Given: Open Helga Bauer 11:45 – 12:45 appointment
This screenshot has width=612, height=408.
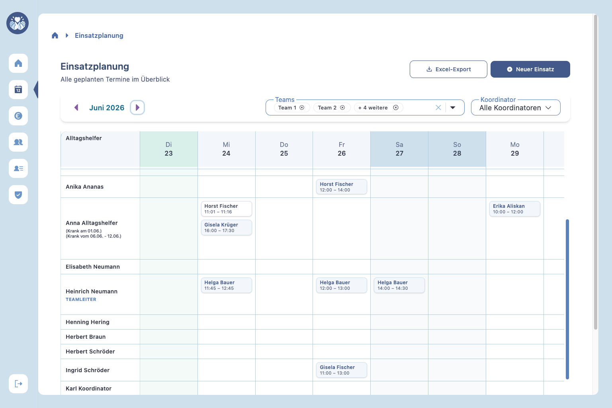Looking at the screenshot, I should (x=226, y=285).
